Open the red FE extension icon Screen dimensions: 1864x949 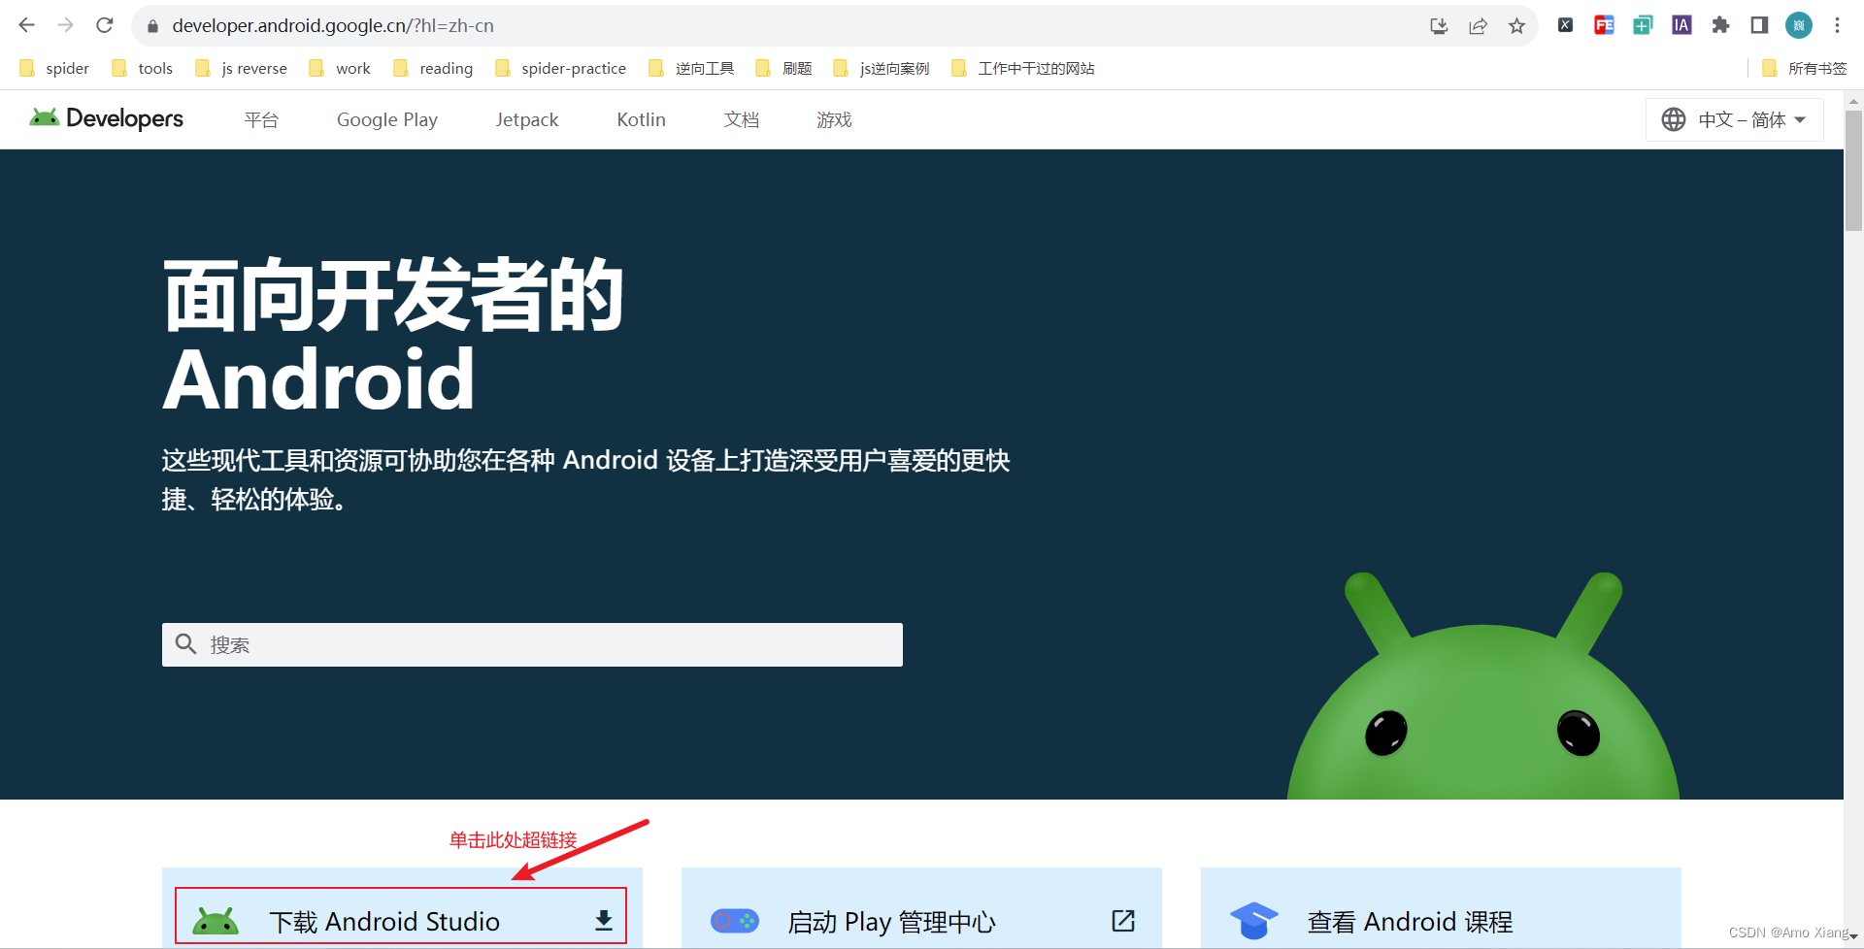[1604, 25]
